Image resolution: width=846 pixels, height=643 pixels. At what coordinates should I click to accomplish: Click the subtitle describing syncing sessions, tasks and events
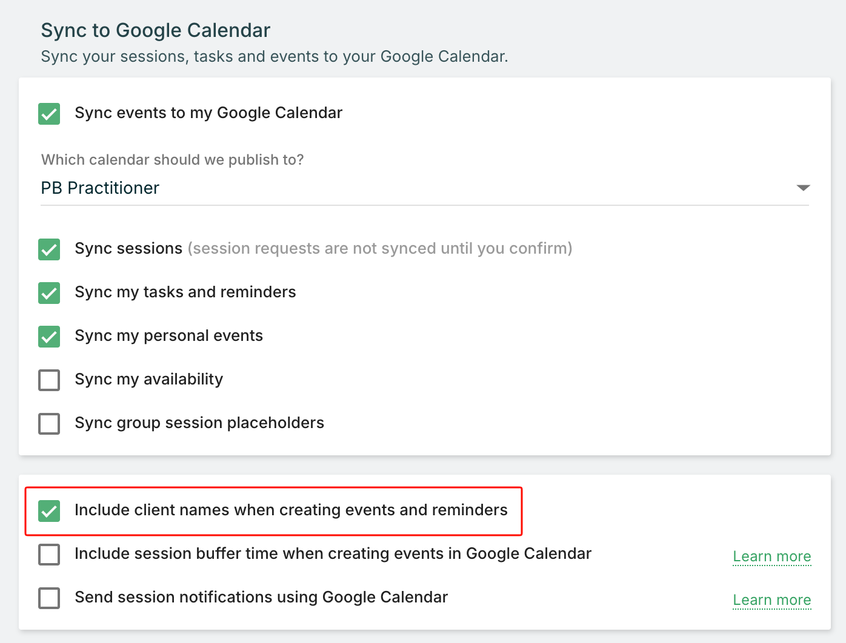click(x=274, y=57)
